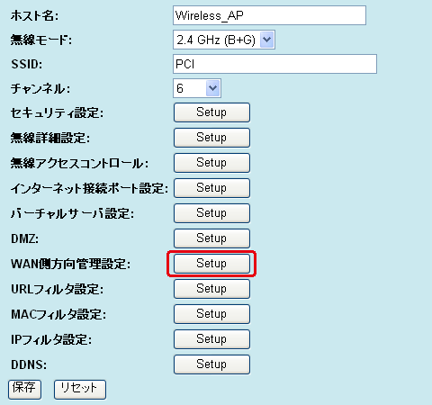Open Setup for バーチャルサーバ設定
This screenshot has width=432, height=405.
click(211, 213)
